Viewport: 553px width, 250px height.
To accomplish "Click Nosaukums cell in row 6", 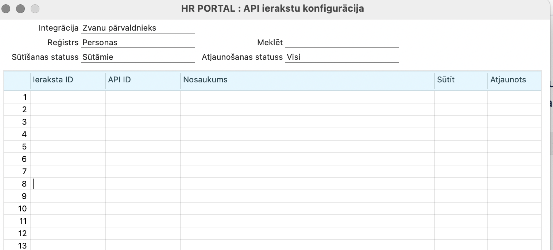I will pos(307,159).
